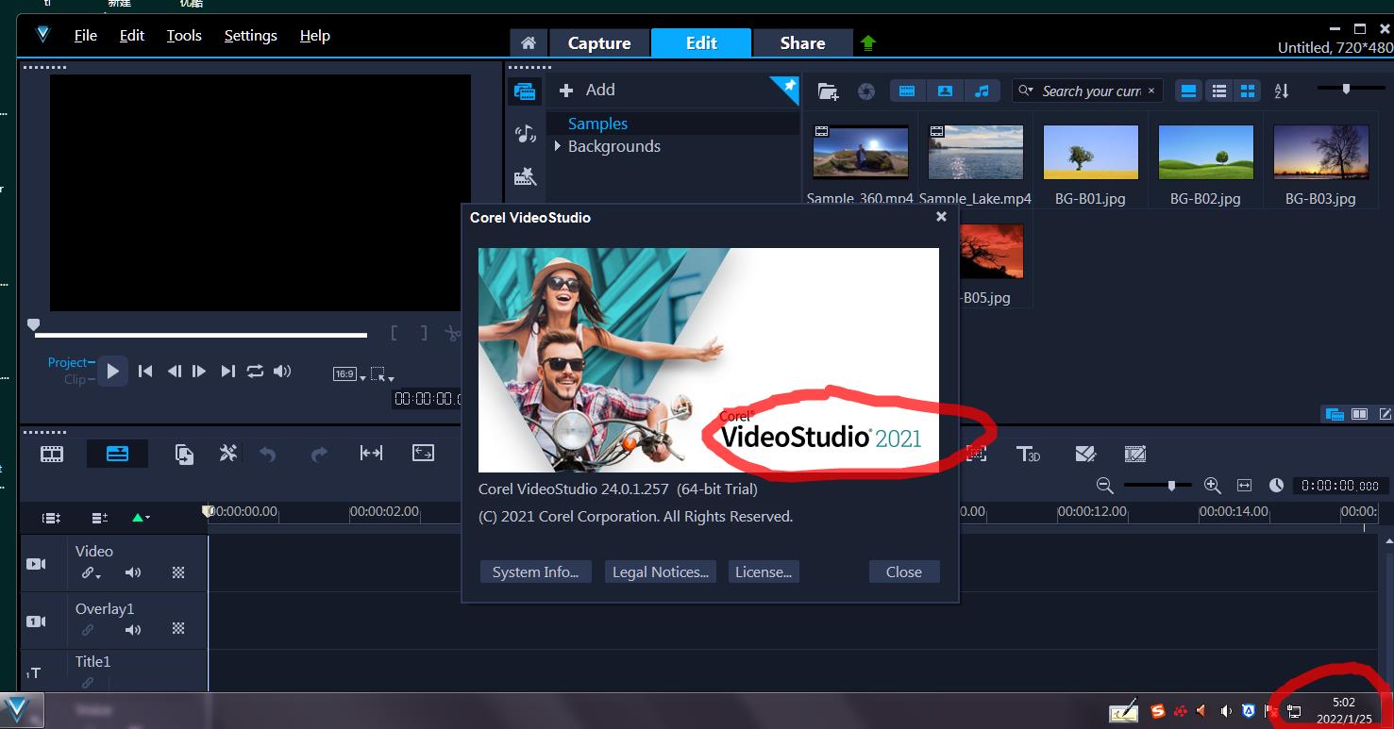Play the project in preview
The image size is (1394, 729).
click(112, 372)
